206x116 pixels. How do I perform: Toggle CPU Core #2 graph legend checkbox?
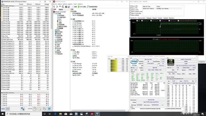pyautogui.click(x=151, y=21)
